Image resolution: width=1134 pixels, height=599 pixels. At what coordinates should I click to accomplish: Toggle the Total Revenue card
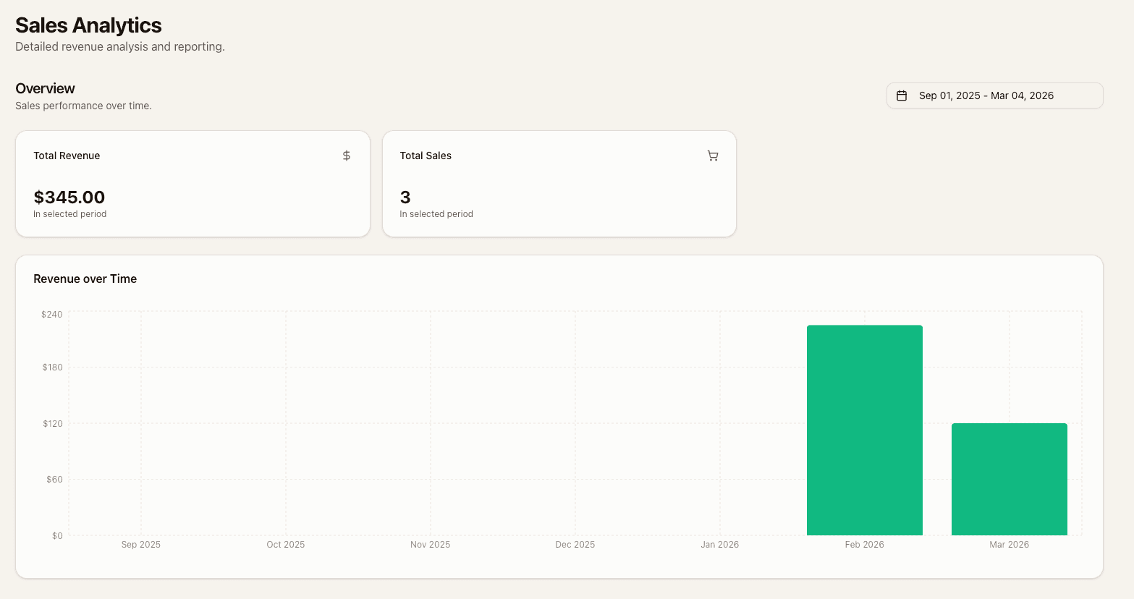[x=192, y=183]
